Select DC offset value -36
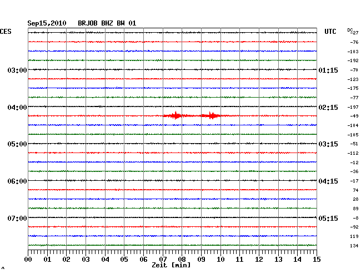The width and height of the screenshot is (361, 274). point(354,171)
